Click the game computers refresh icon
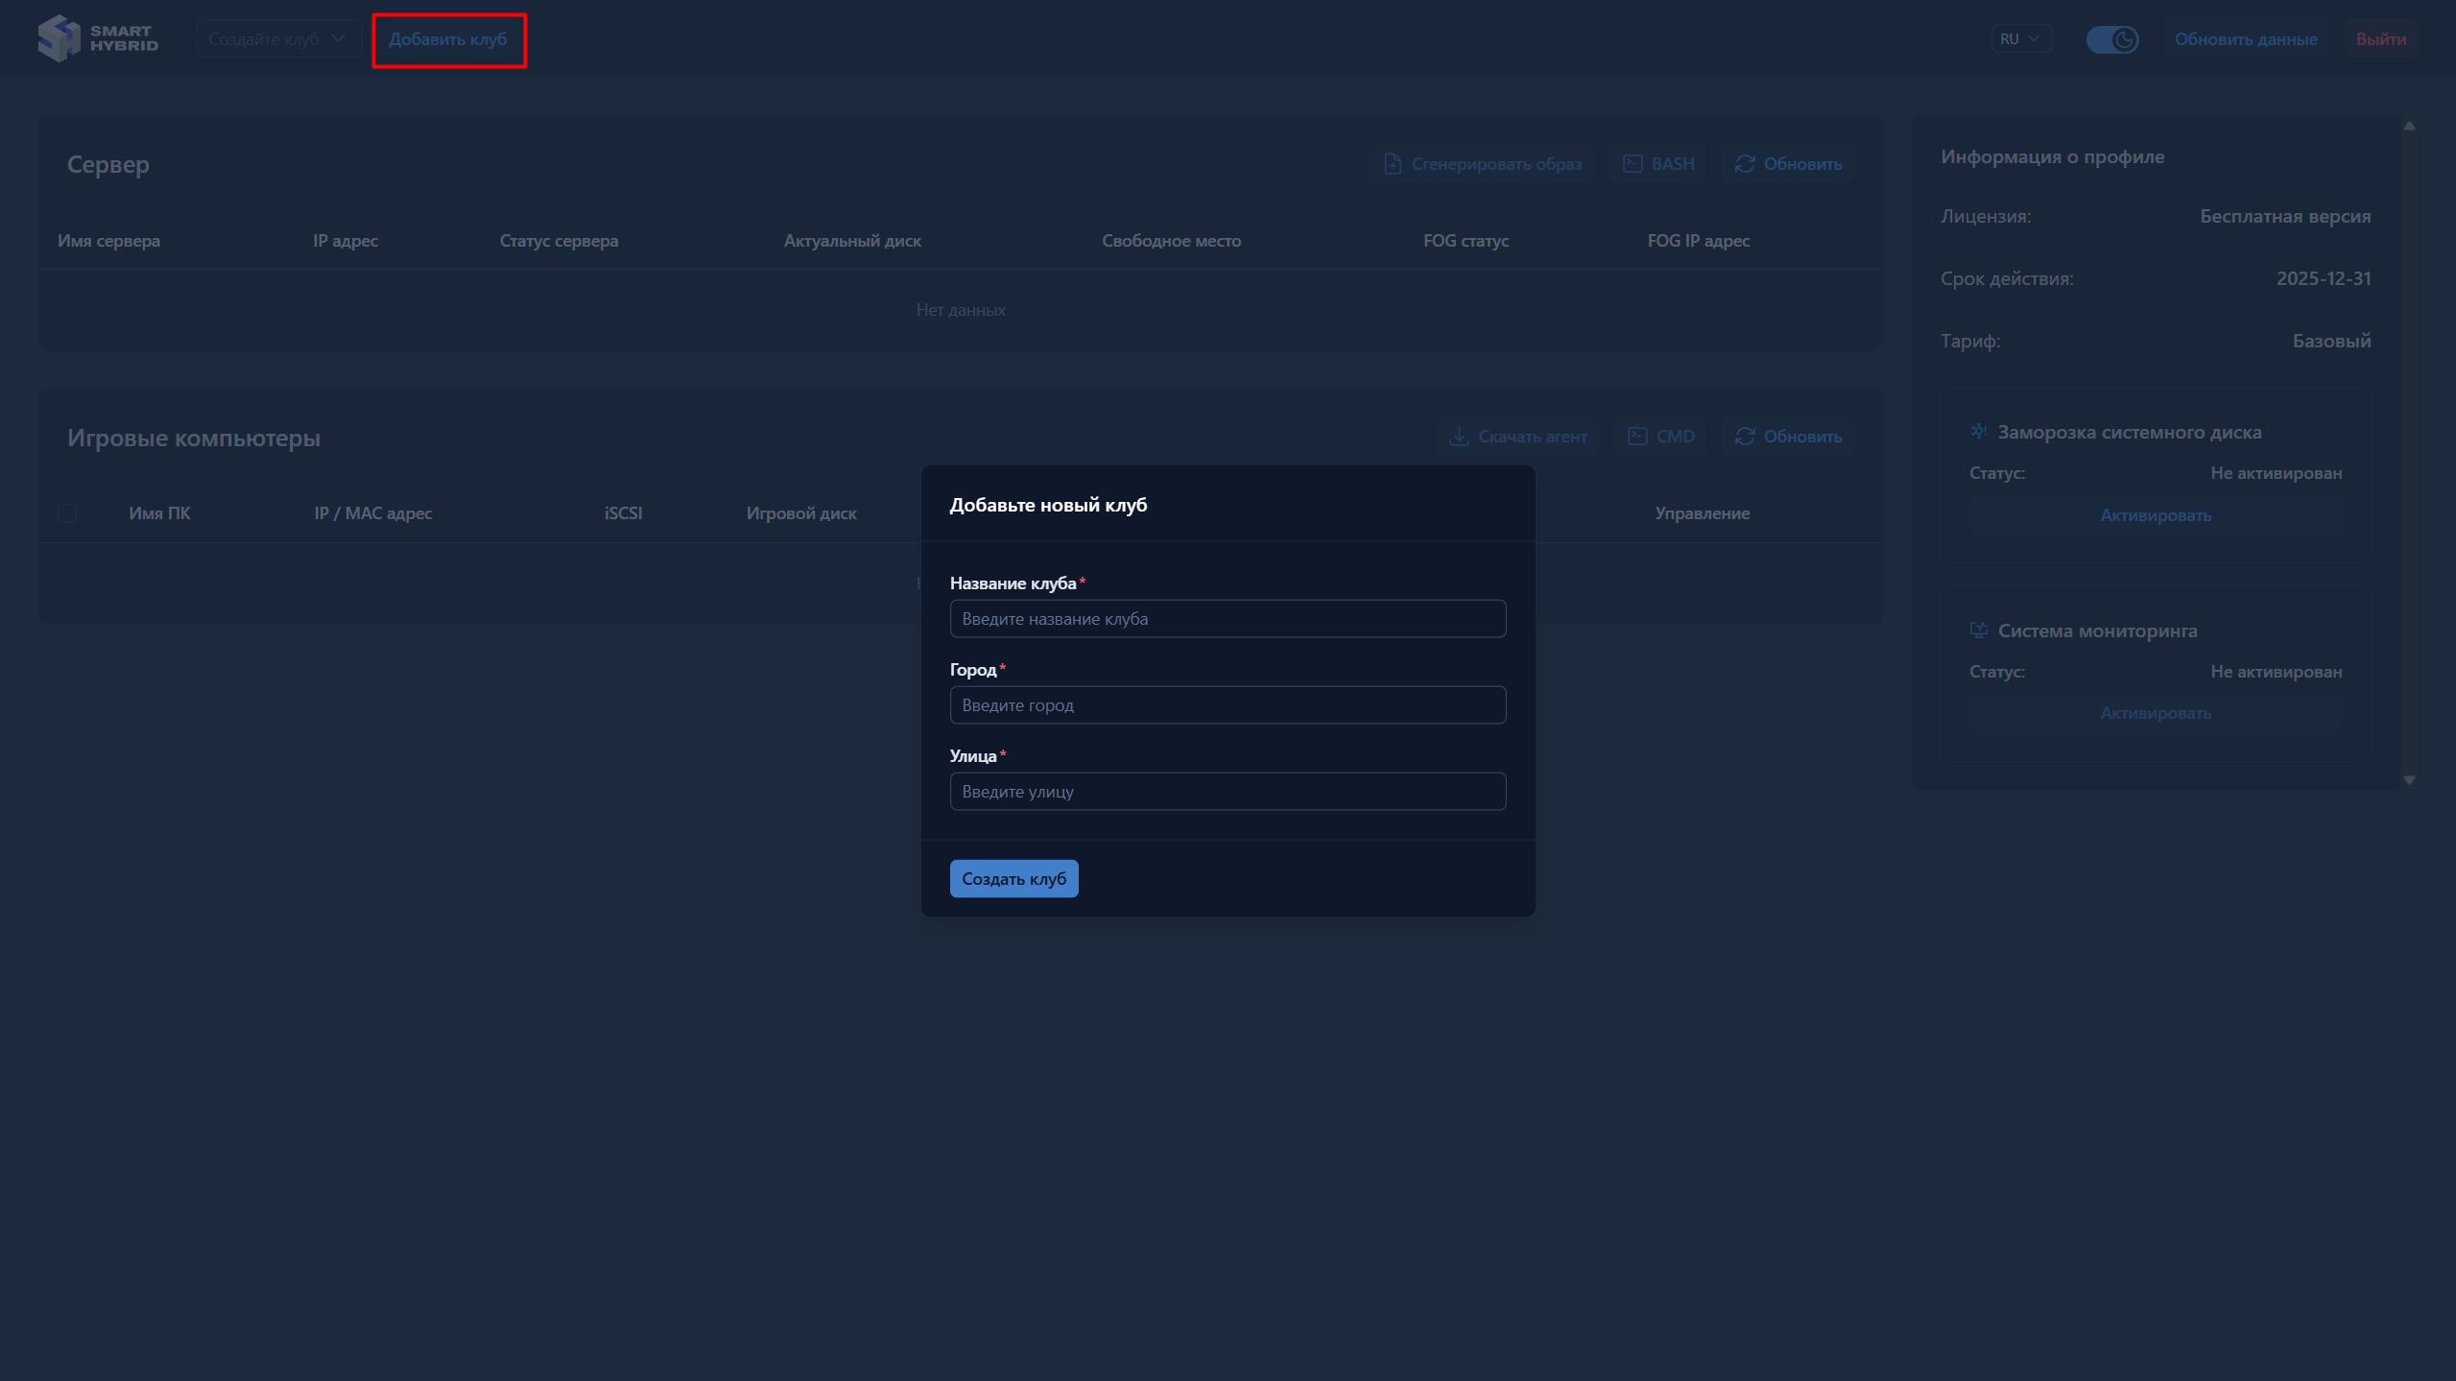The height and width of the screenshot is (1381, 2456). tap(1745, 437)
